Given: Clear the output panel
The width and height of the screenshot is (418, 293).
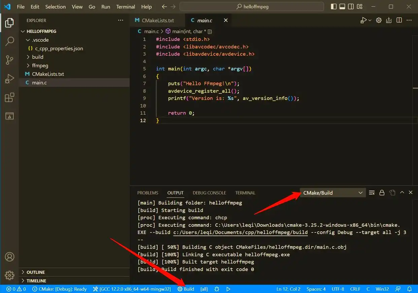Looking at the screenshot, I should click(372, 193).
